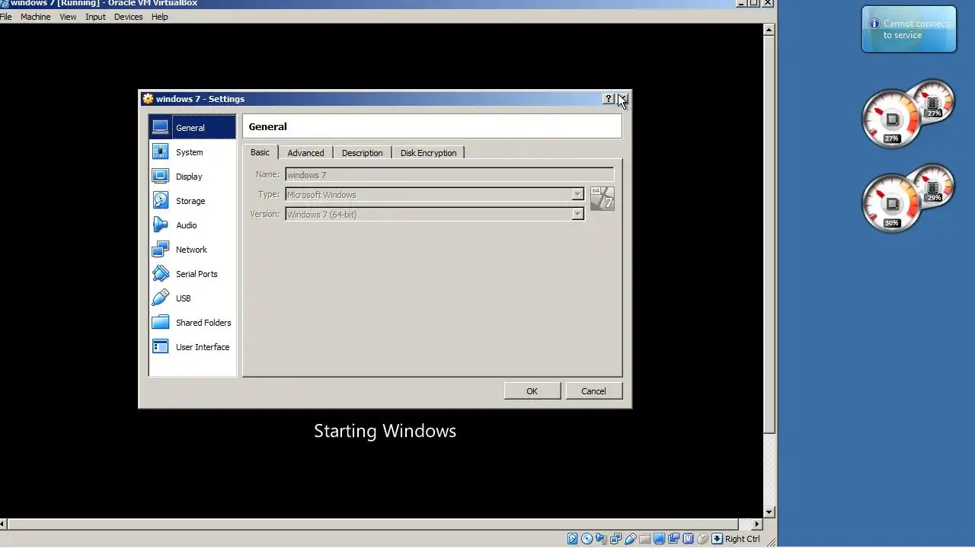Screen dimensions: 975x548
Task: Open Storage settings category
Action: pos(192,200)
